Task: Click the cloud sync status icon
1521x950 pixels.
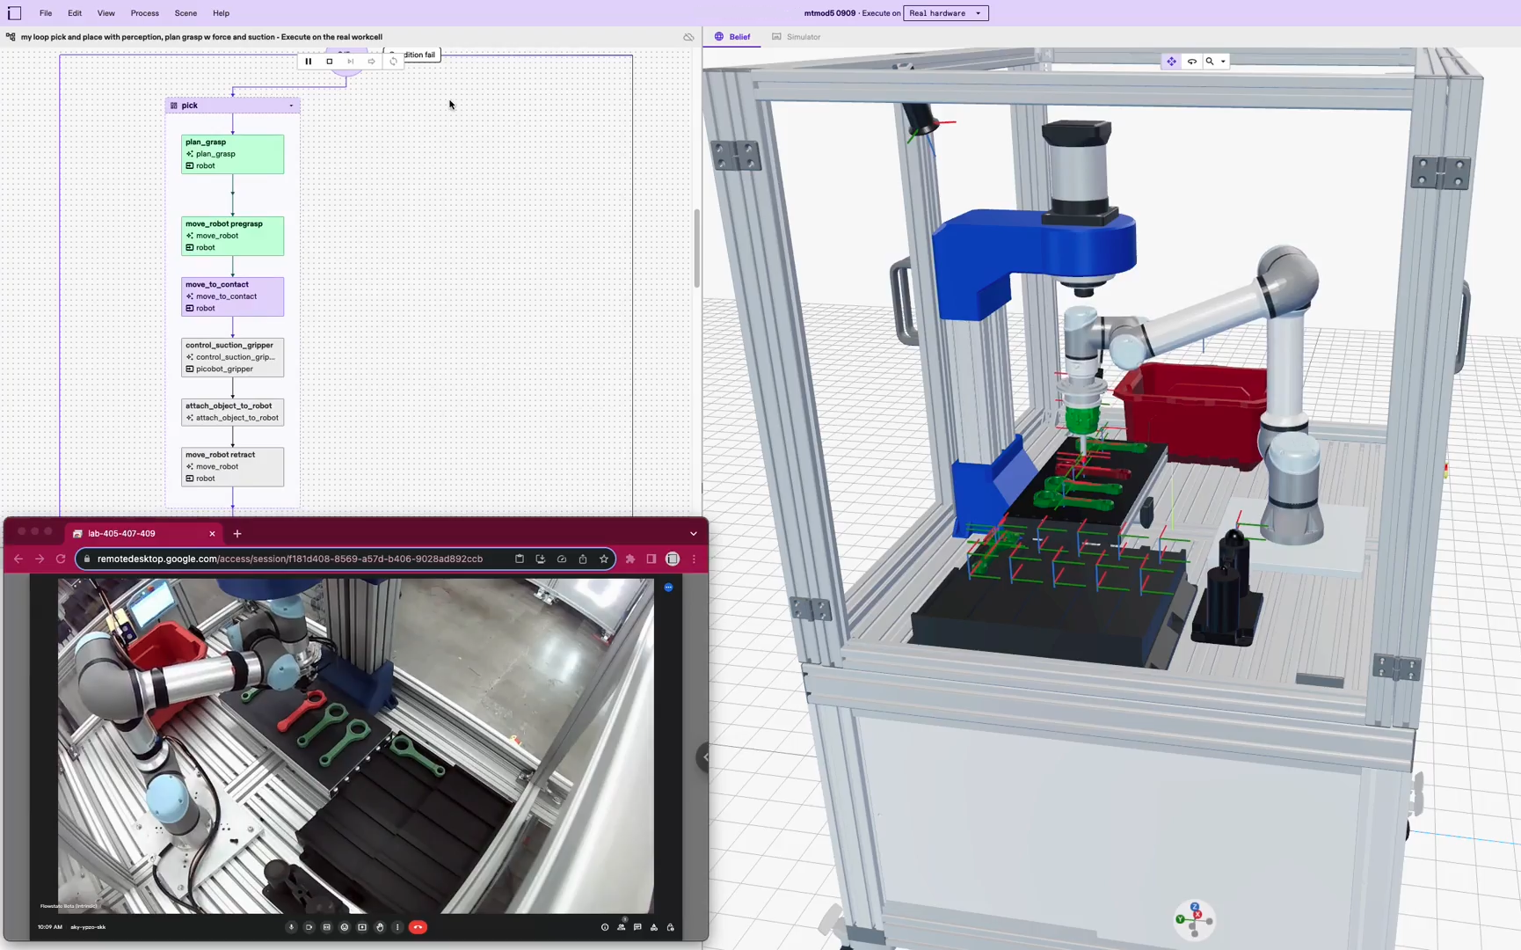Action: point(688,37)
